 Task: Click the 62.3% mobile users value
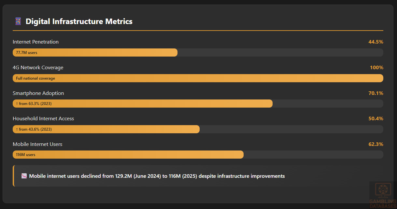coord(376,144)
